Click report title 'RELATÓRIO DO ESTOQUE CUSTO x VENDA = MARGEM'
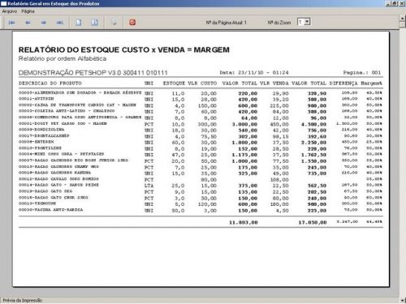The height and width of the screenshot is (304, 406). click(124, 49)
